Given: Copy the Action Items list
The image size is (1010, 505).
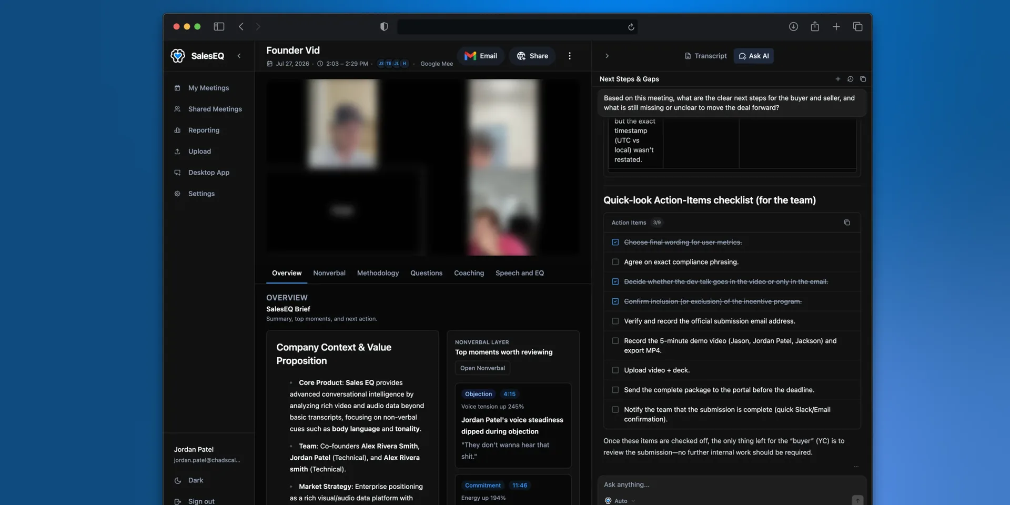Looking at the screenshot, I should point(847,223).
